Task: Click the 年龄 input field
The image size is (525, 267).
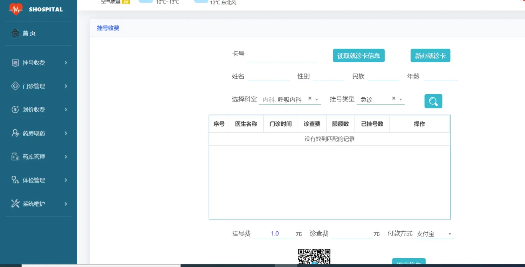Action: (x=440, y=76)
